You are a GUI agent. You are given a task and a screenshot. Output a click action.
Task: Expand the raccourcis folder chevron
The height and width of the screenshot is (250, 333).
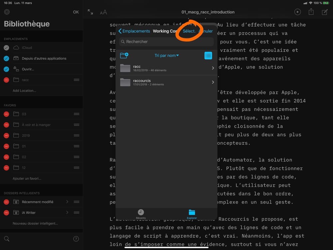(213, 82)
